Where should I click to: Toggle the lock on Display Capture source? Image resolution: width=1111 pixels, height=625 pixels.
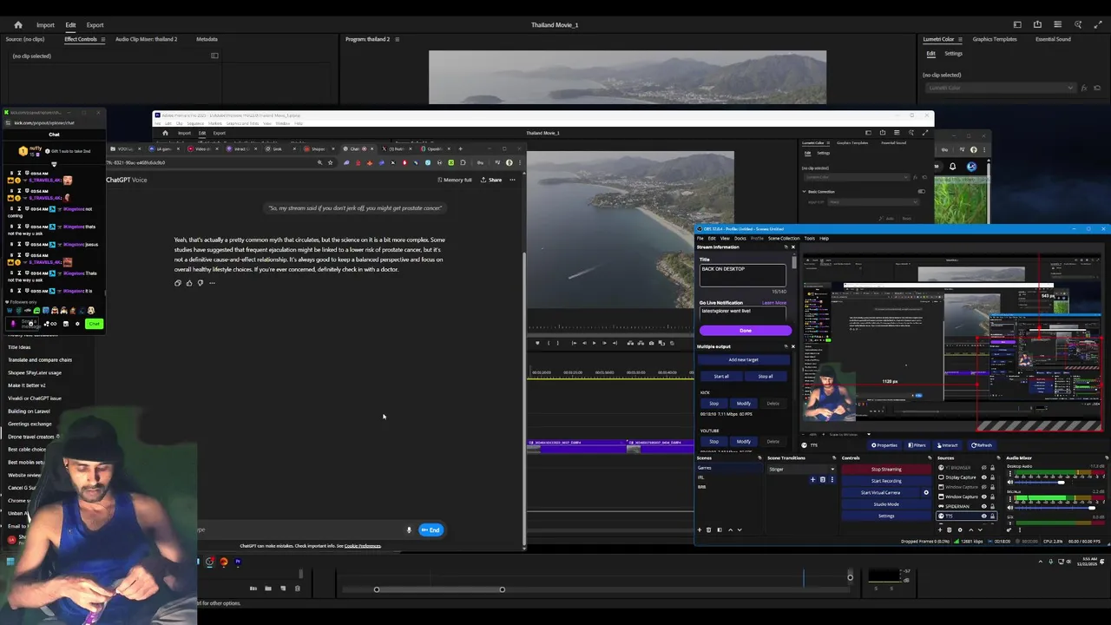(992, 477)
